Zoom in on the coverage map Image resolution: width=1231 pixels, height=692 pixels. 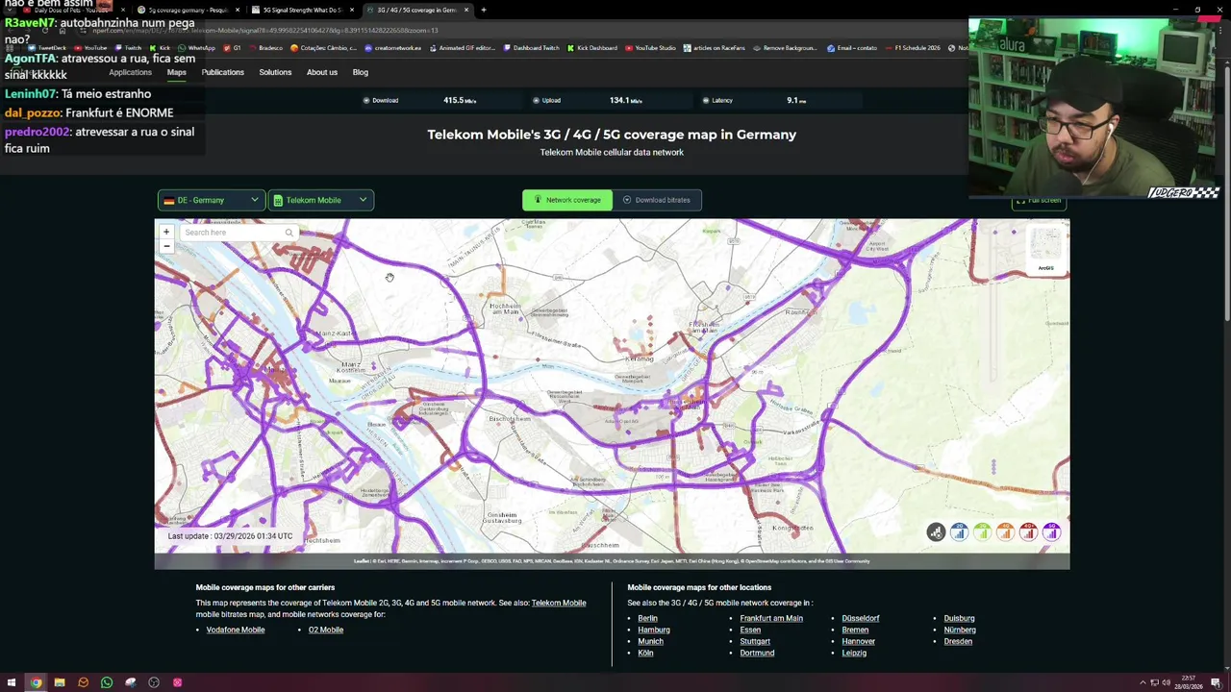166,232
